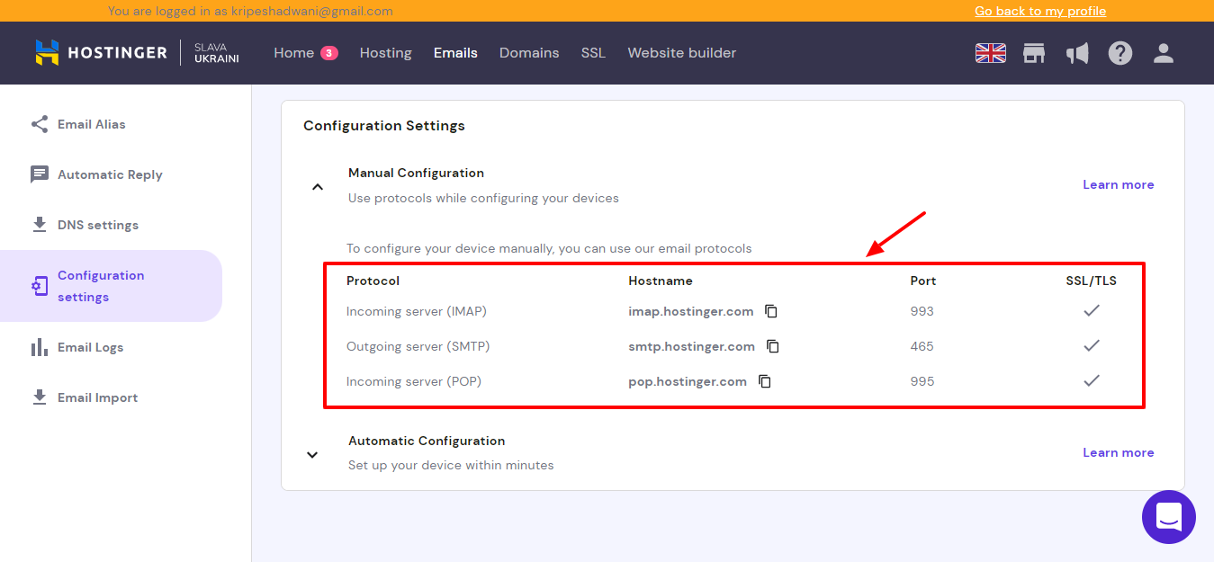
Task: Copy the pop.hostinger.com hostname
Action: point(765,381)
